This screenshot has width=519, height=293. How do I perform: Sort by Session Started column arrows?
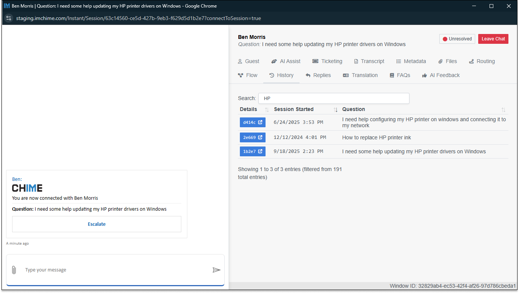(335, 110)
